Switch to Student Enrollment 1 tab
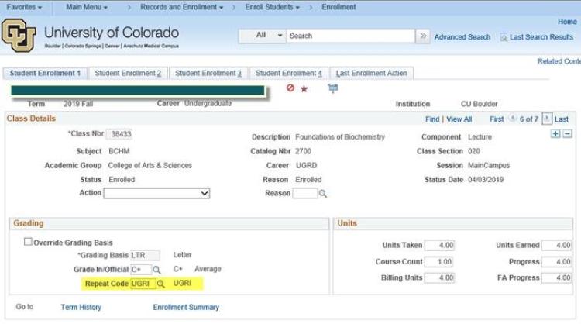Image resolution: width=581 pixels, height=324 pixels. coord(45,74)
